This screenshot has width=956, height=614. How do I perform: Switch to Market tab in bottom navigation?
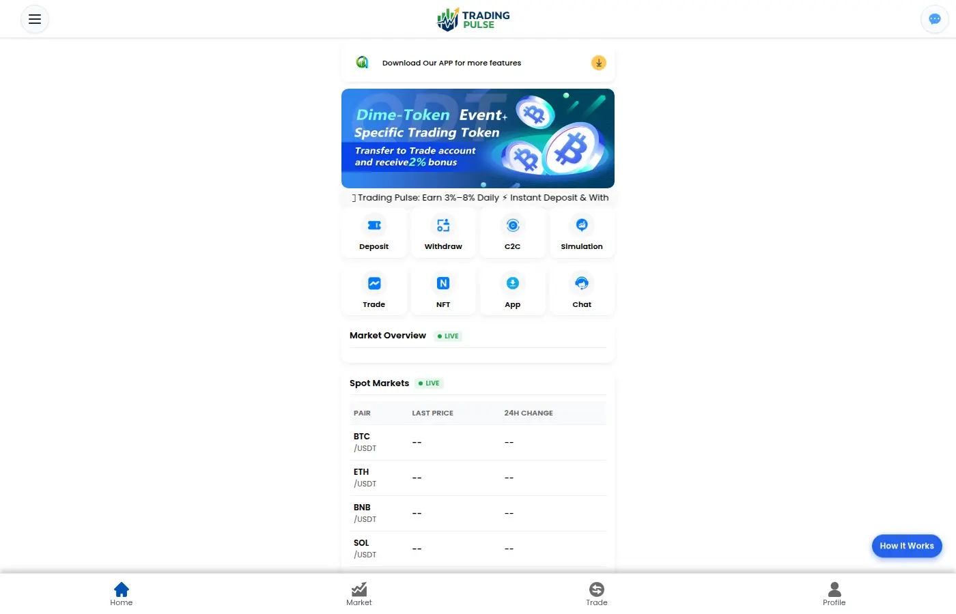359,594
